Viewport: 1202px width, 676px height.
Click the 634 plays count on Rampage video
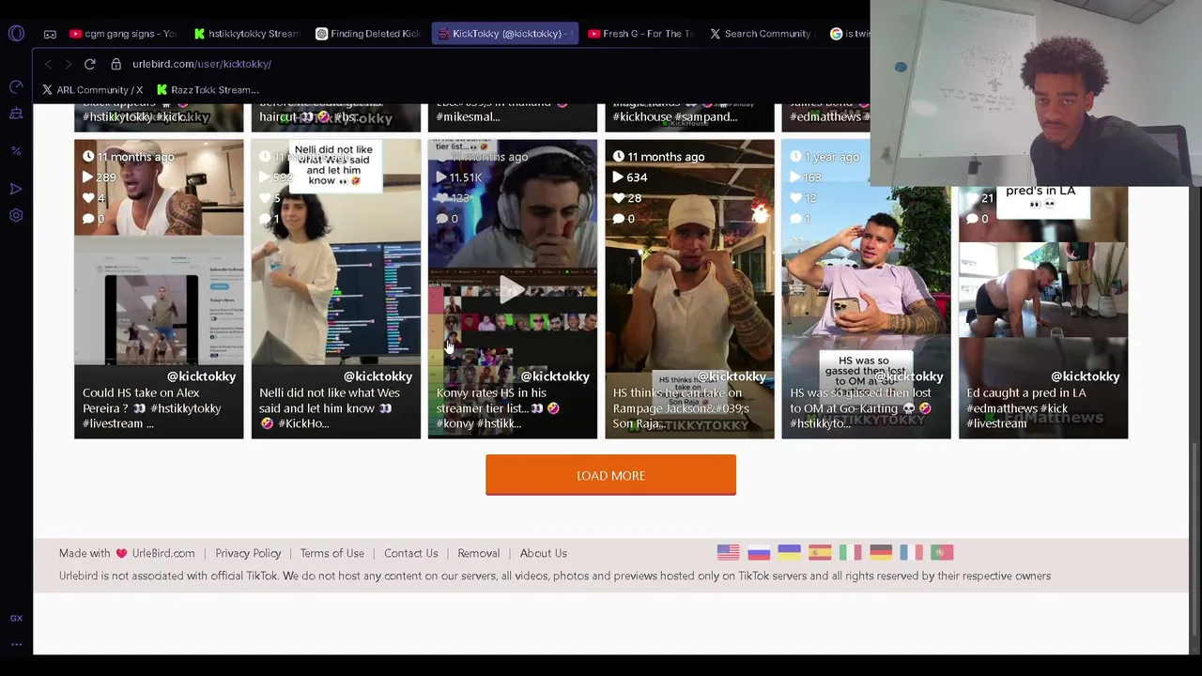pos(630,177)
